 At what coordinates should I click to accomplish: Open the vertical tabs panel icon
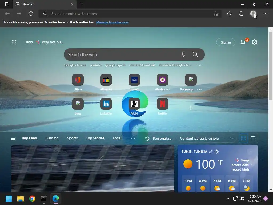6,4
